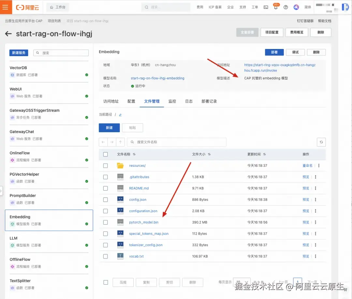Click the refresh icon in file manager
This screenshot has width=352, height=299.
(x=321, y=142)
